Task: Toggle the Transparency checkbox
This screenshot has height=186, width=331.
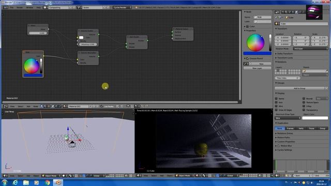Action: [x=304, y=110]
